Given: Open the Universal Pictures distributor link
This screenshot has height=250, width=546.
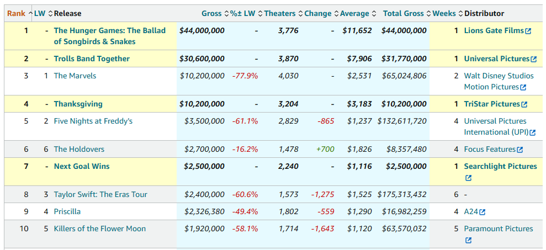Looking at the screenshot, I should click(496, 58).
